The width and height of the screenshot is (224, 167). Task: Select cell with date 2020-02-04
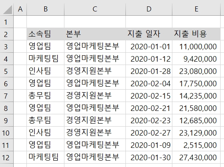click(149, 83)
